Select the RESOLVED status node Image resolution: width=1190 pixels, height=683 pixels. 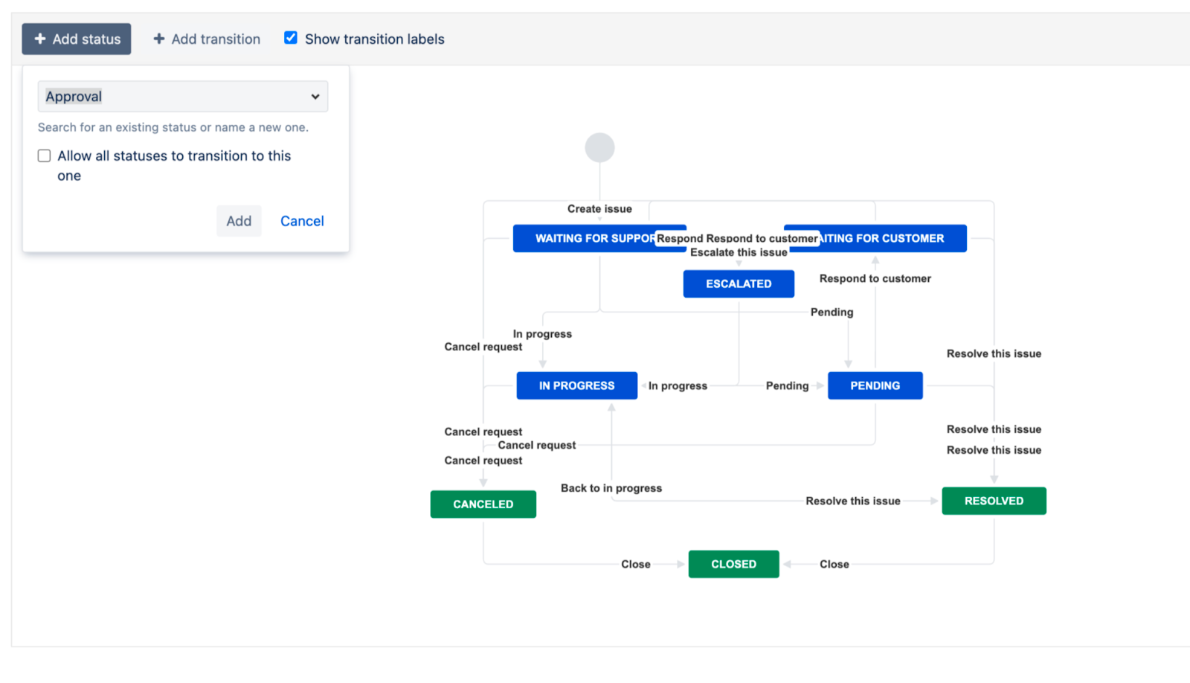coord(994,501)
